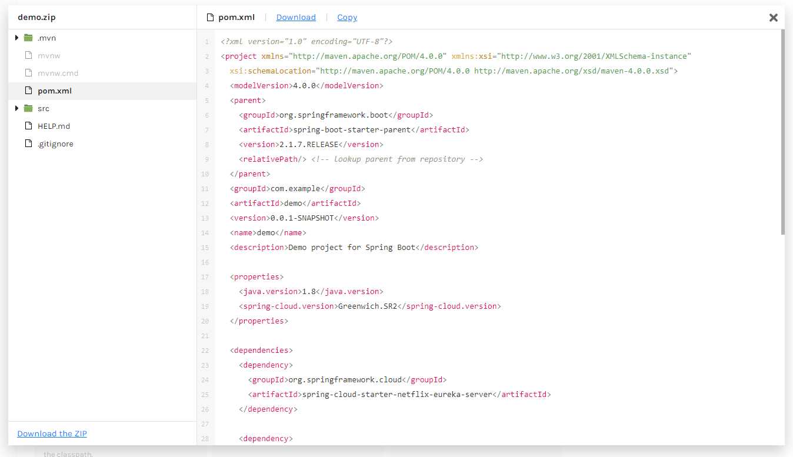793x457 pixels.
Task: Click the pom.xml file icon in tree
Action: [28, 91]
